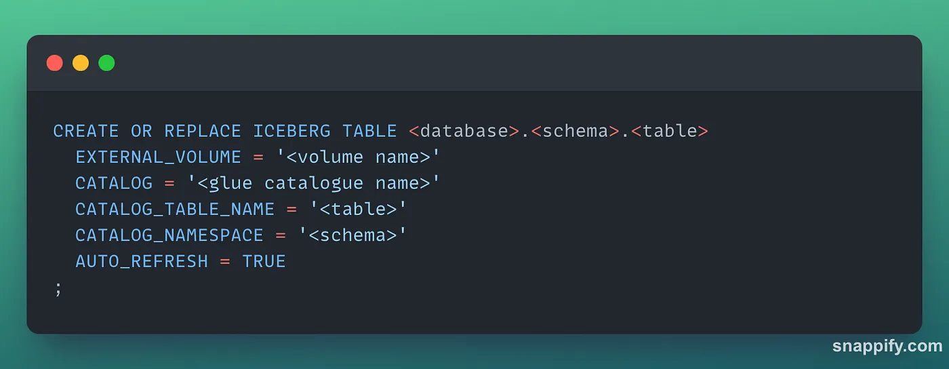Click the <database> placeholder
949x369 pixels.
(464, 131)
